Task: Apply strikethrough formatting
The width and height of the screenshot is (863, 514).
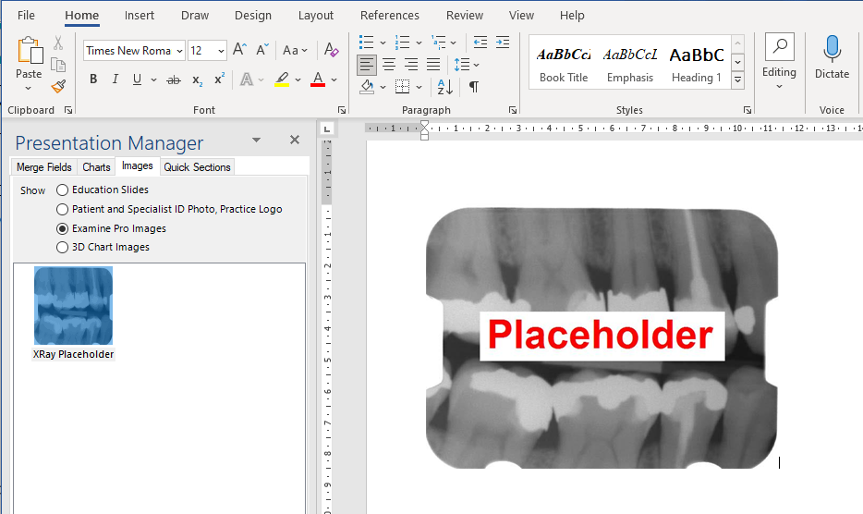Action: click(174, 80)
